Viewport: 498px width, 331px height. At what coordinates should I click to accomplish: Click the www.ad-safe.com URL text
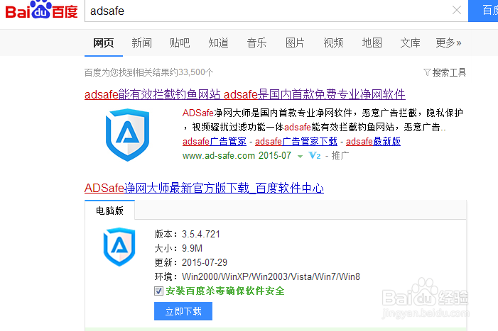(219, 155)
